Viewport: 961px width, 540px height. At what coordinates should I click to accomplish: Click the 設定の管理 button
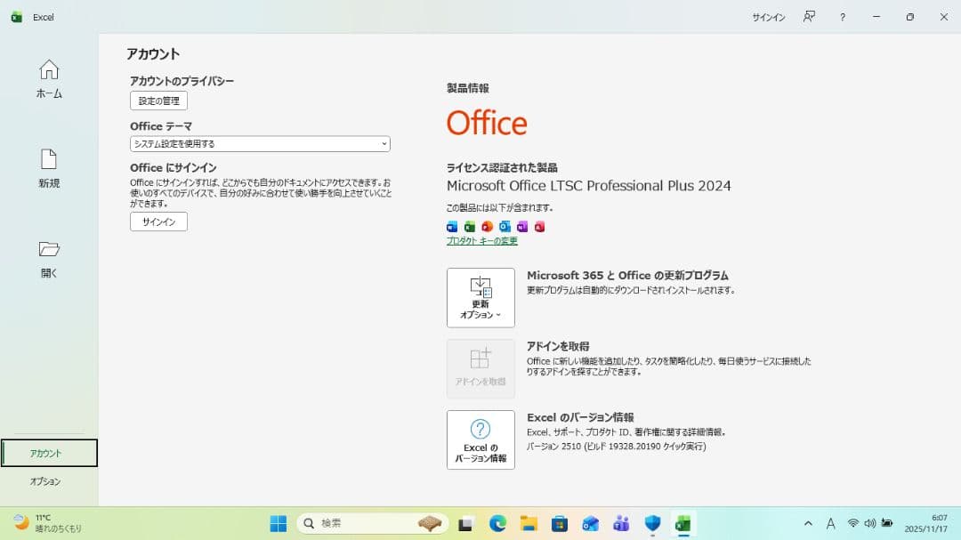(158, 101)
